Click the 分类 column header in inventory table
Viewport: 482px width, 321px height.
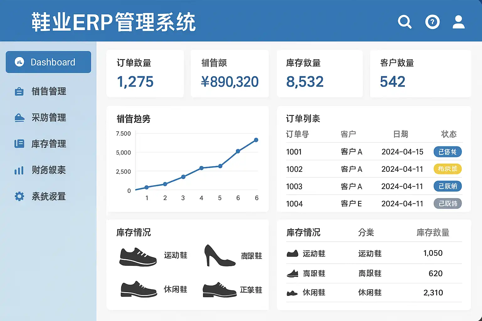tap(366, 233)
